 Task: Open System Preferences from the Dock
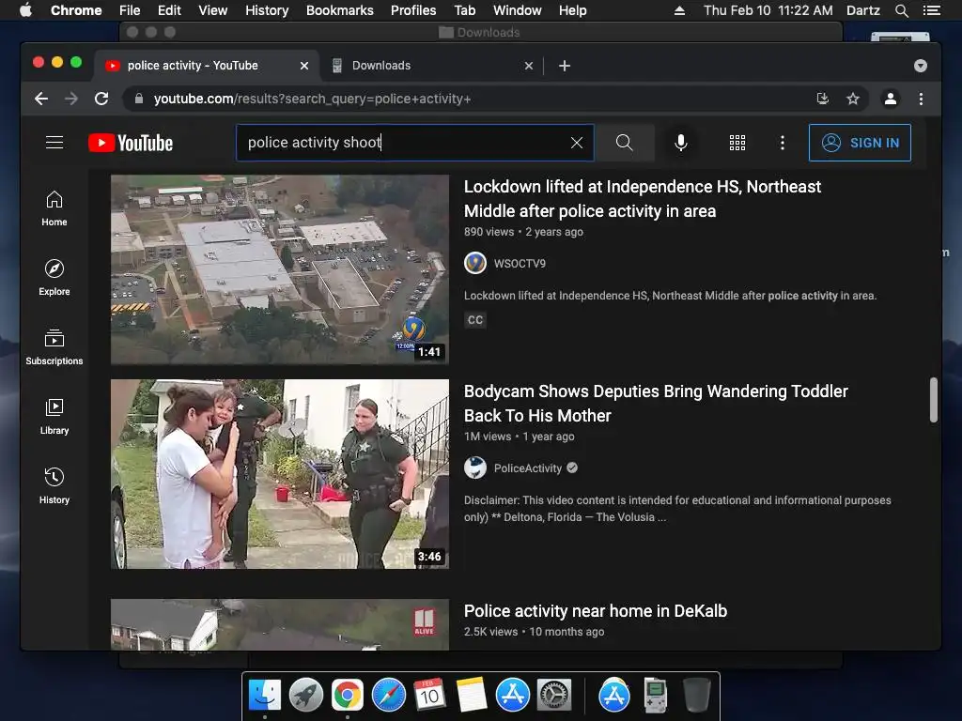click(x=554, y=696)
